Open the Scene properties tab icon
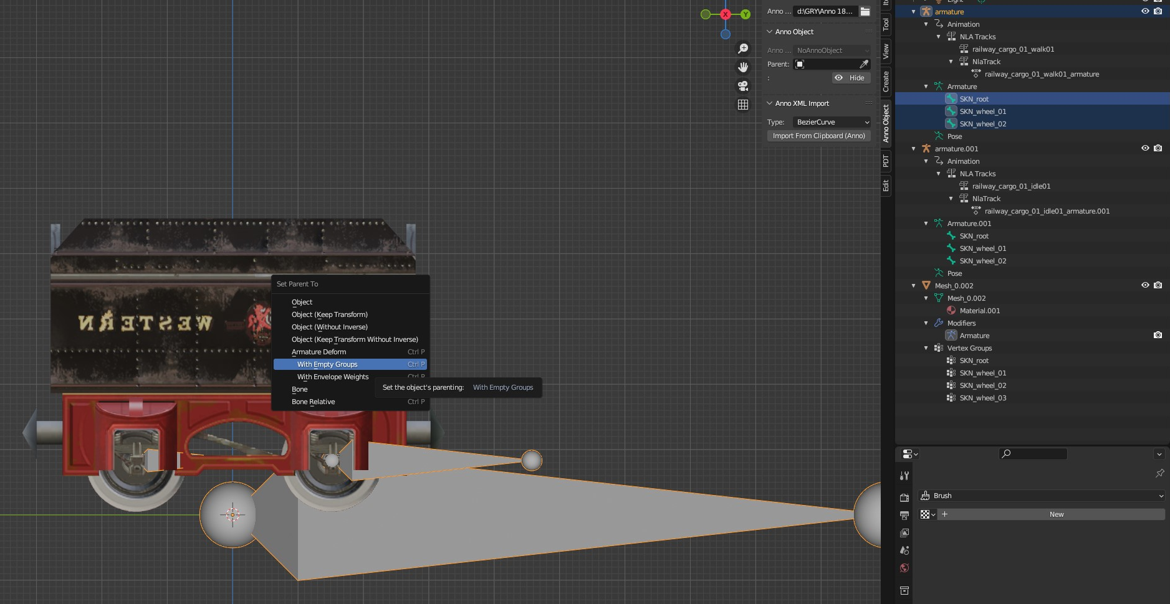Screen dimensions: 1170x604 pyautogui.click(x=904, y=550)
